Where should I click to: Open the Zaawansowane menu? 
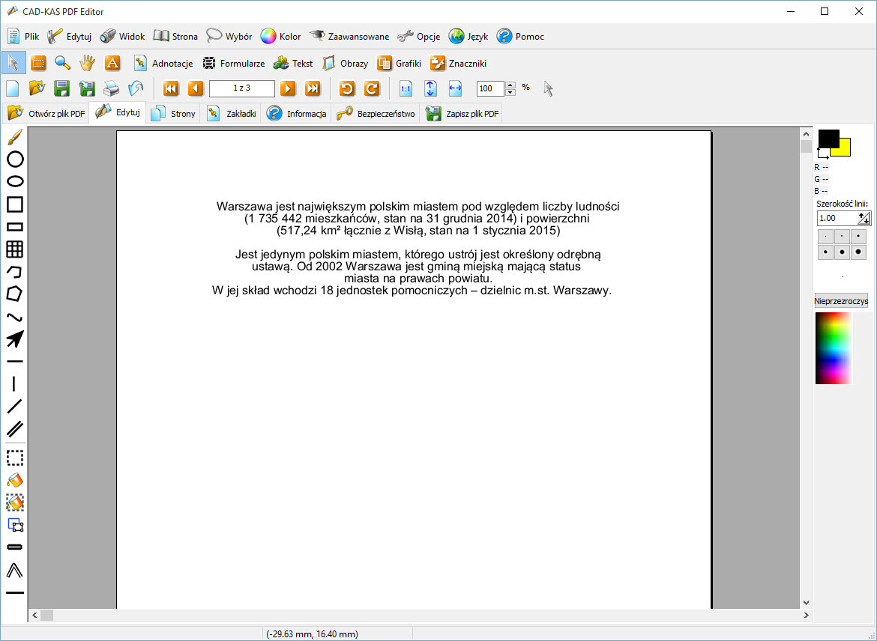[x=349, y=37]
